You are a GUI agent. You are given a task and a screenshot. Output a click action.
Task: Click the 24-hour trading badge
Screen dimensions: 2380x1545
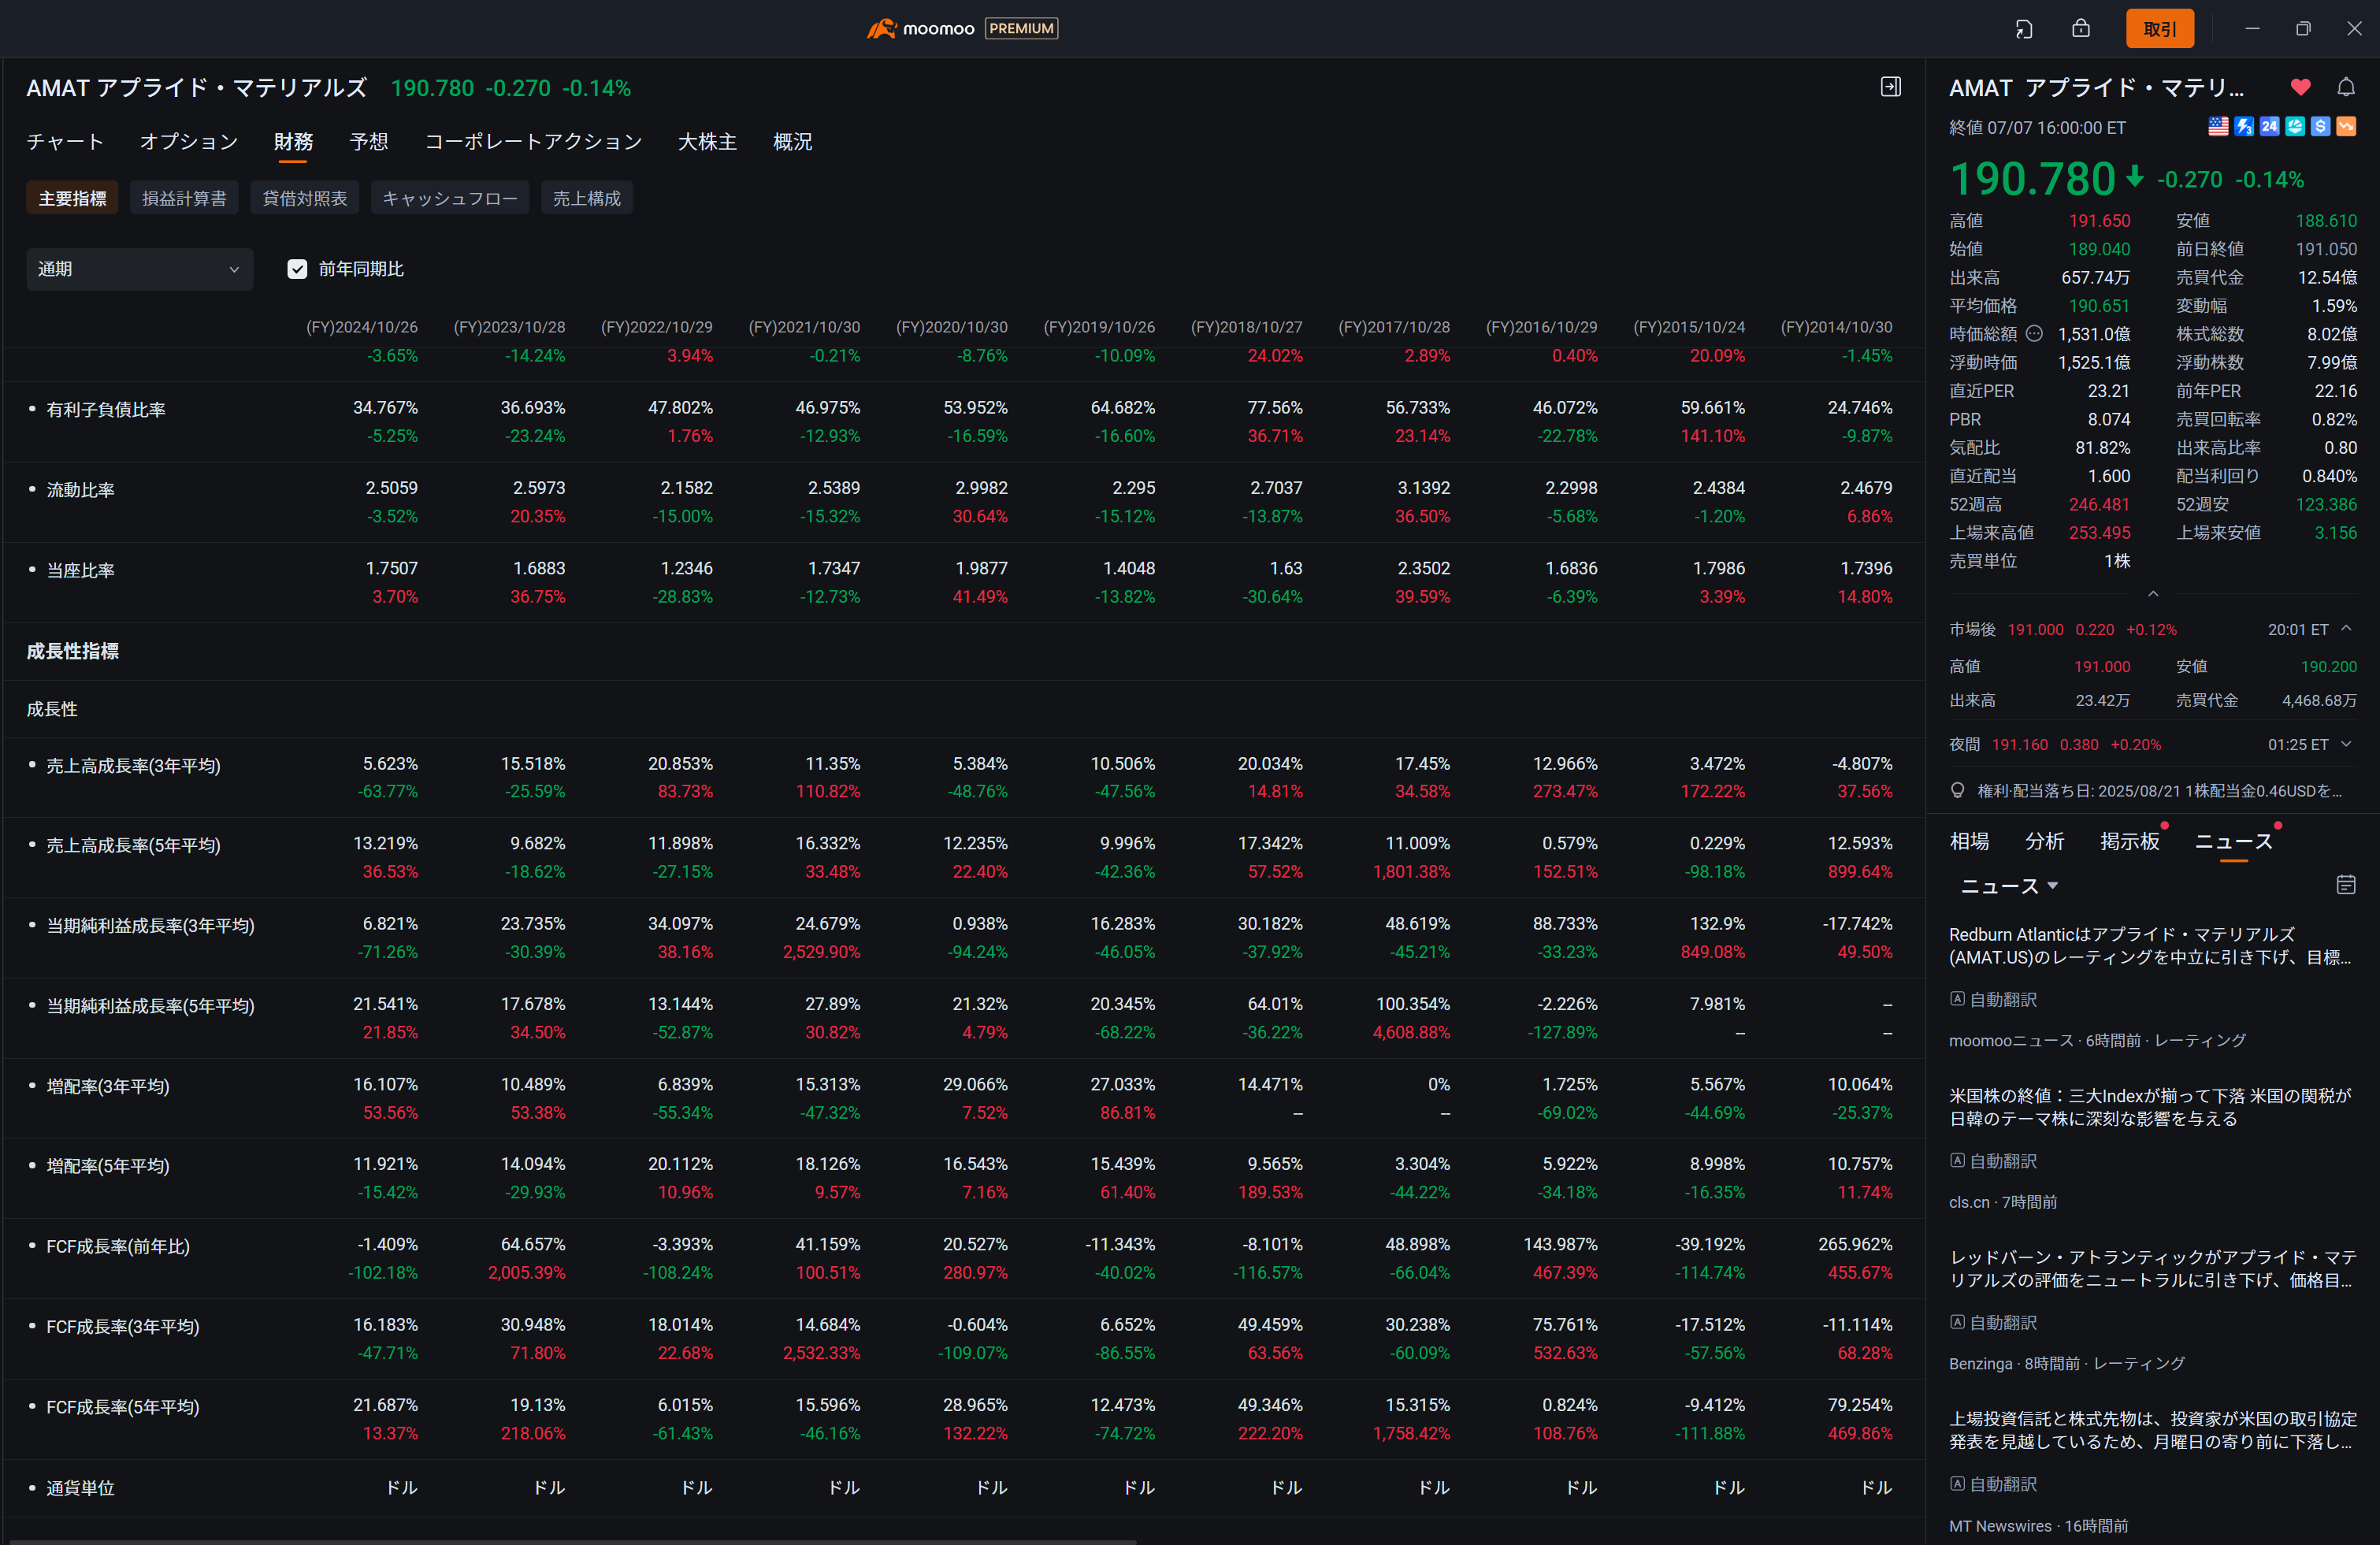(x=2270, y=126)
